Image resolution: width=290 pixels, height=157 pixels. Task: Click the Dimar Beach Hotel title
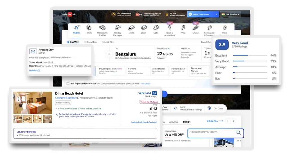pyautogui.click(x=69, y=93)
